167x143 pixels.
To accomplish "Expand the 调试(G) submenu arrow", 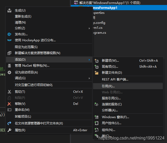I will click(x=89, y=78).
